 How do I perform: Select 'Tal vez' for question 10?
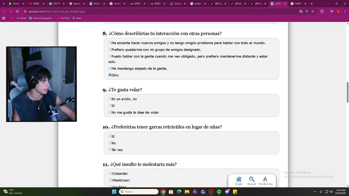[x=110, y=149]
